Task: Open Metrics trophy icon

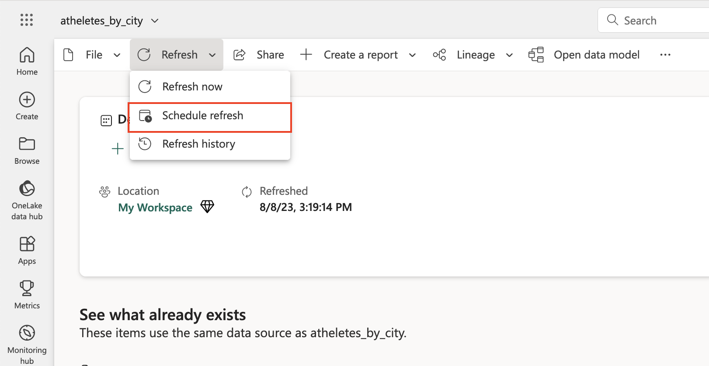Action: 27,295
